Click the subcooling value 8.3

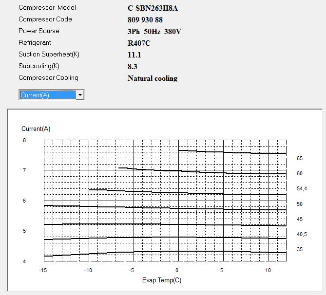tap(133, 67)
